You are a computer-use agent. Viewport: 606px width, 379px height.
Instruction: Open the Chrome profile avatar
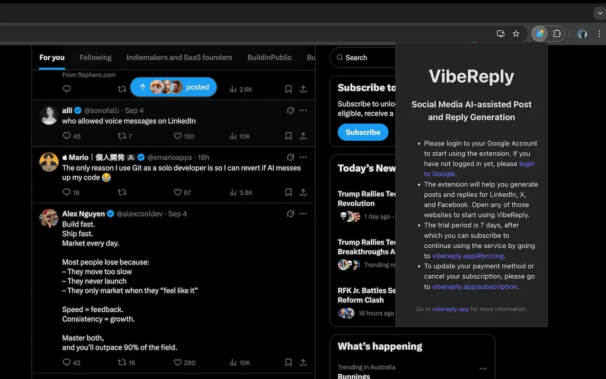tap(582, 34)
